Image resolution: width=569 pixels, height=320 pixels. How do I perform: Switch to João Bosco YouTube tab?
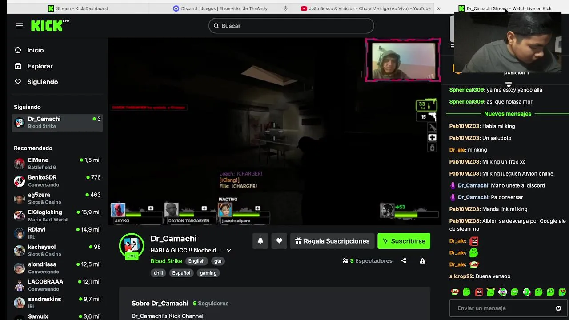point(366,8)
